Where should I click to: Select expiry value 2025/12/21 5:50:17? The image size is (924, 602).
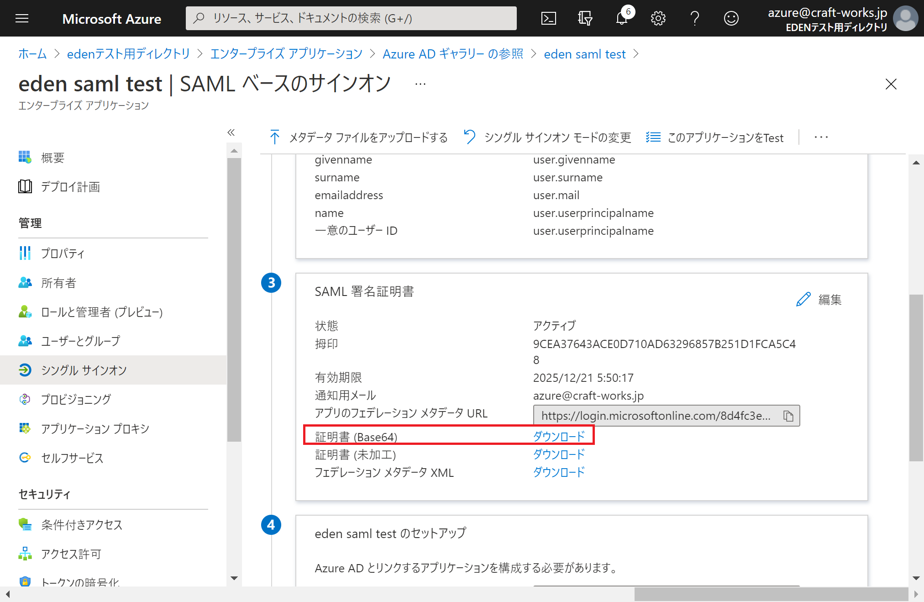coord(583,378)
